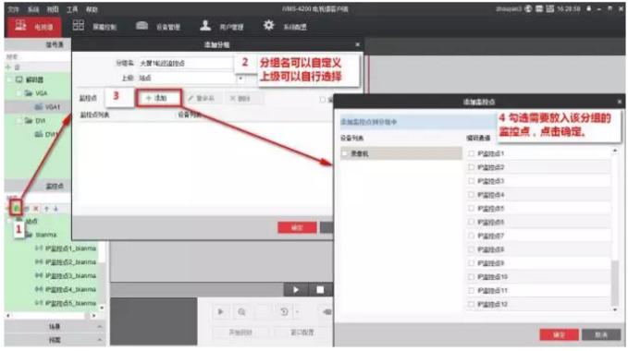Select IP监控点1_bianma camera
Viewport: 628px width, 351px height.
(x=66, y=248)
